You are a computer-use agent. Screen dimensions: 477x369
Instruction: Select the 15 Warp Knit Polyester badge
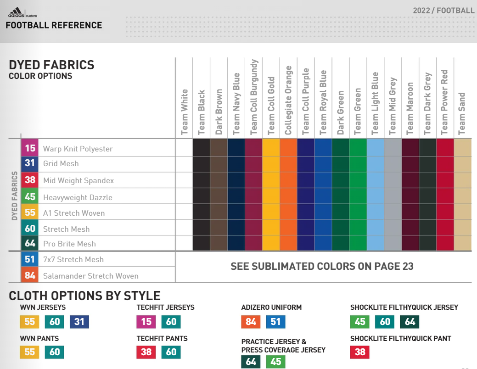[x=29, y=148]
